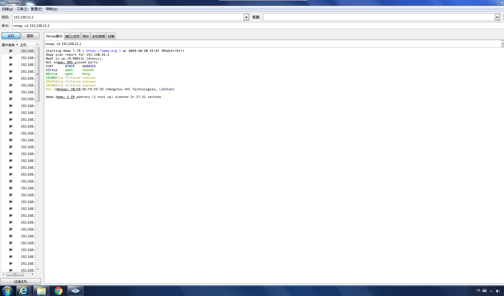This screenshot has width=504, height=296.
Task: Click the volume speaker tray icon
Action: [x=498, y=291]
